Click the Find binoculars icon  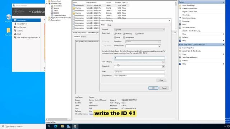point(180,24)
